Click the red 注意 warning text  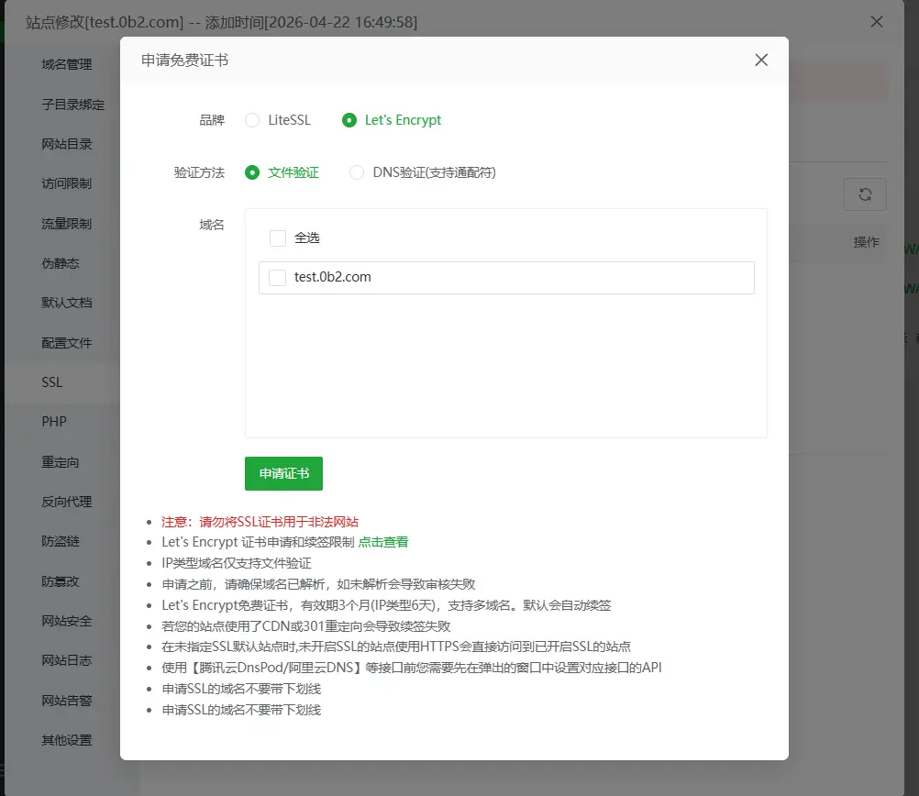pos(260,522)
